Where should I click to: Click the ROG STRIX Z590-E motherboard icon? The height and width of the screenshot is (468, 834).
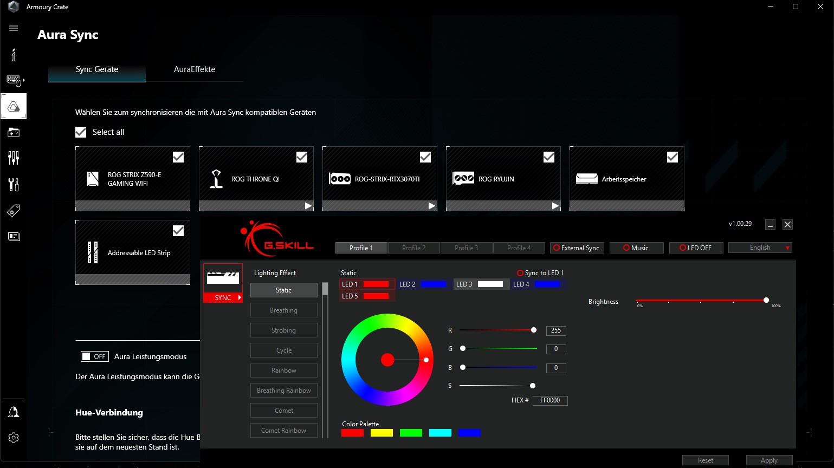point(93,179)
